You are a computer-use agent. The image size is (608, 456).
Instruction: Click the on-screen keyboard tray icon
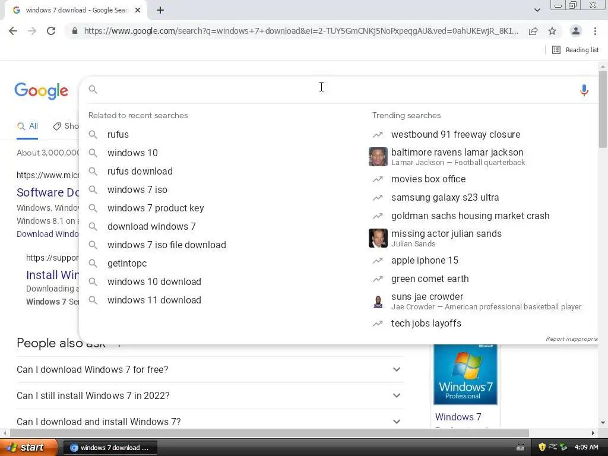520,448
